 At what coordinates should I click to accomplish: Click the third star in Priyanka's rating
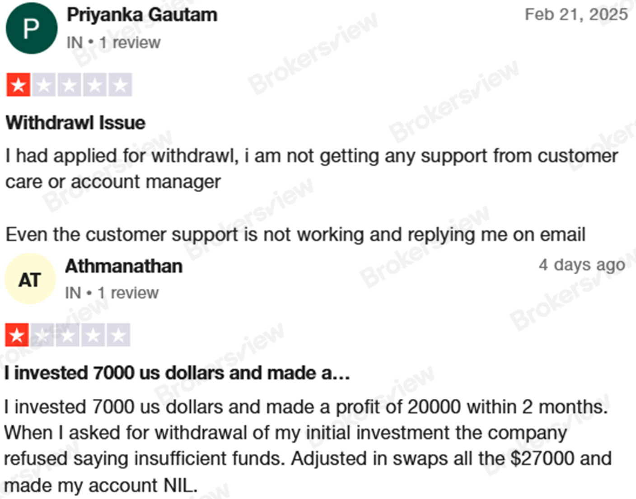tap(69, 85)
